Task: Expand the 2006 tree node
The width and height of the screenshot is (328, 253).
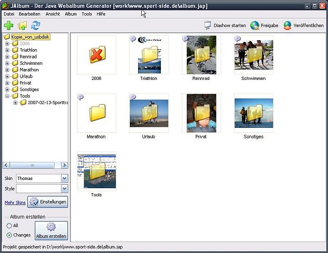Action: click(x=7, y=43)
